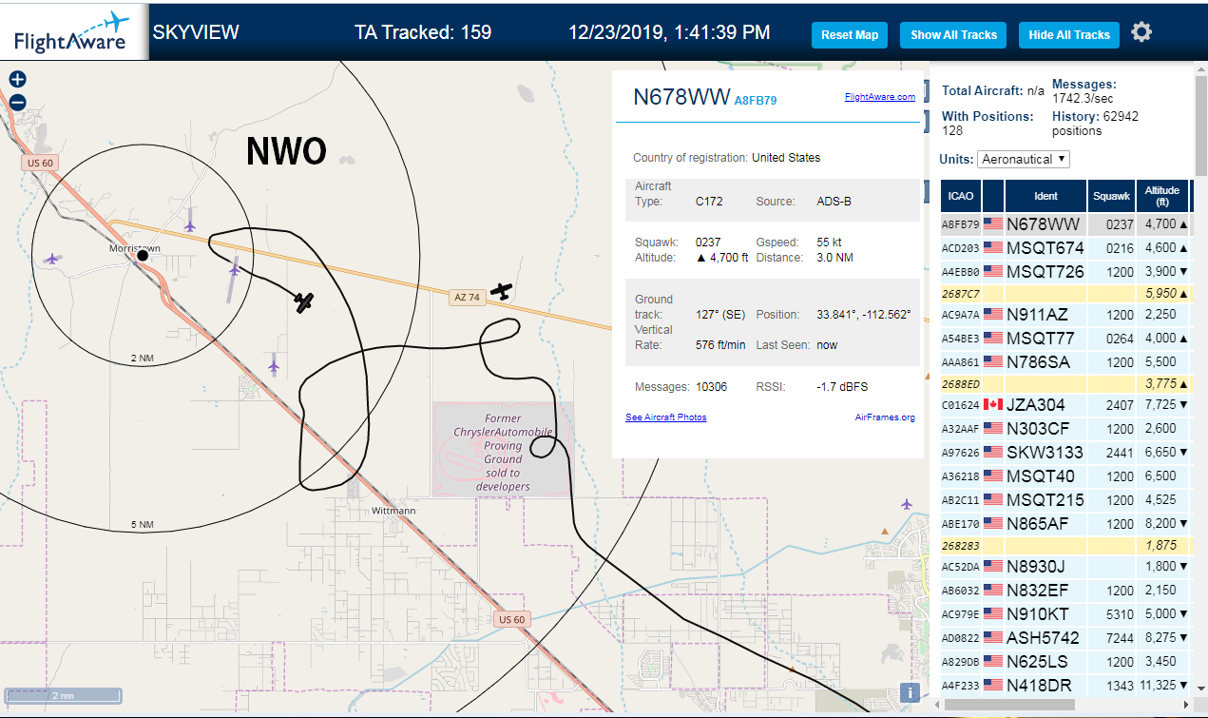Open the AirFrames.org link
Screen dimensions: 1208x718
click(885, 417)
